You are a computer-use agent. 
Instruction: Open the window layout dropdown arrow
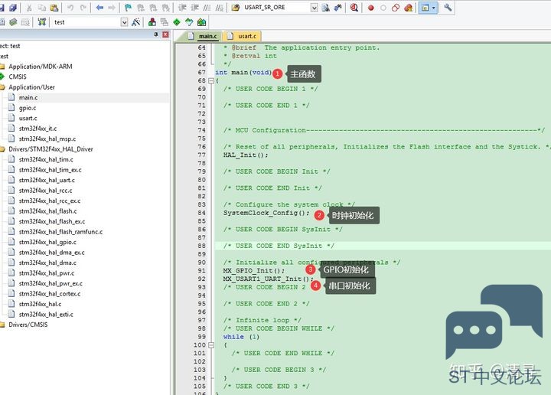tap(434, 8)
